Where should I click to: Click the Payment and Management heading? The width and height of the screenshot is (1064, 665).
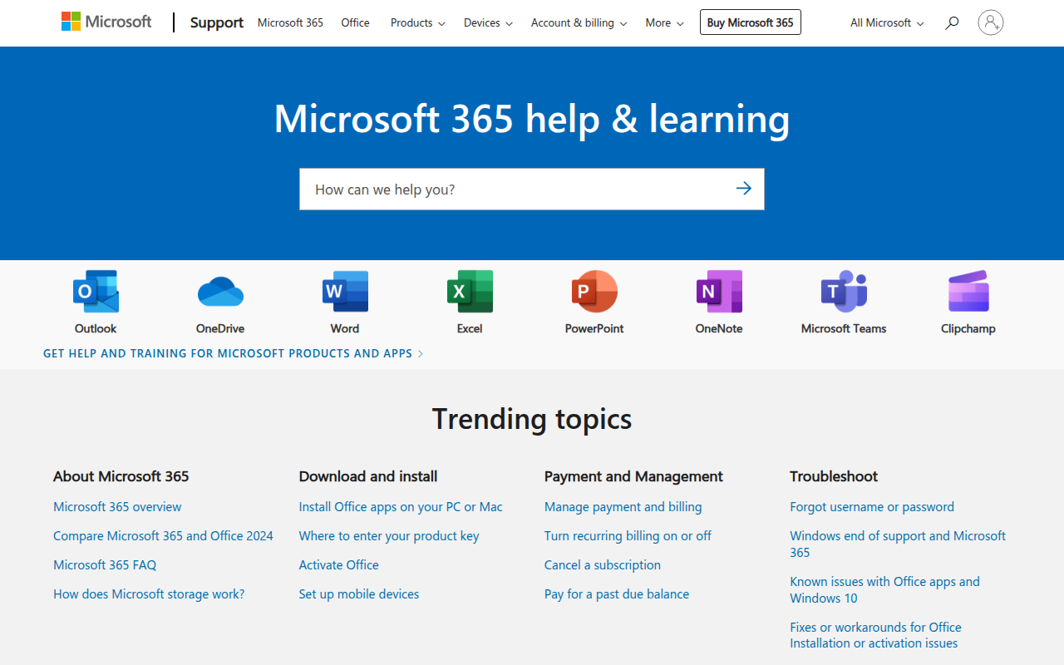point(633,476)
